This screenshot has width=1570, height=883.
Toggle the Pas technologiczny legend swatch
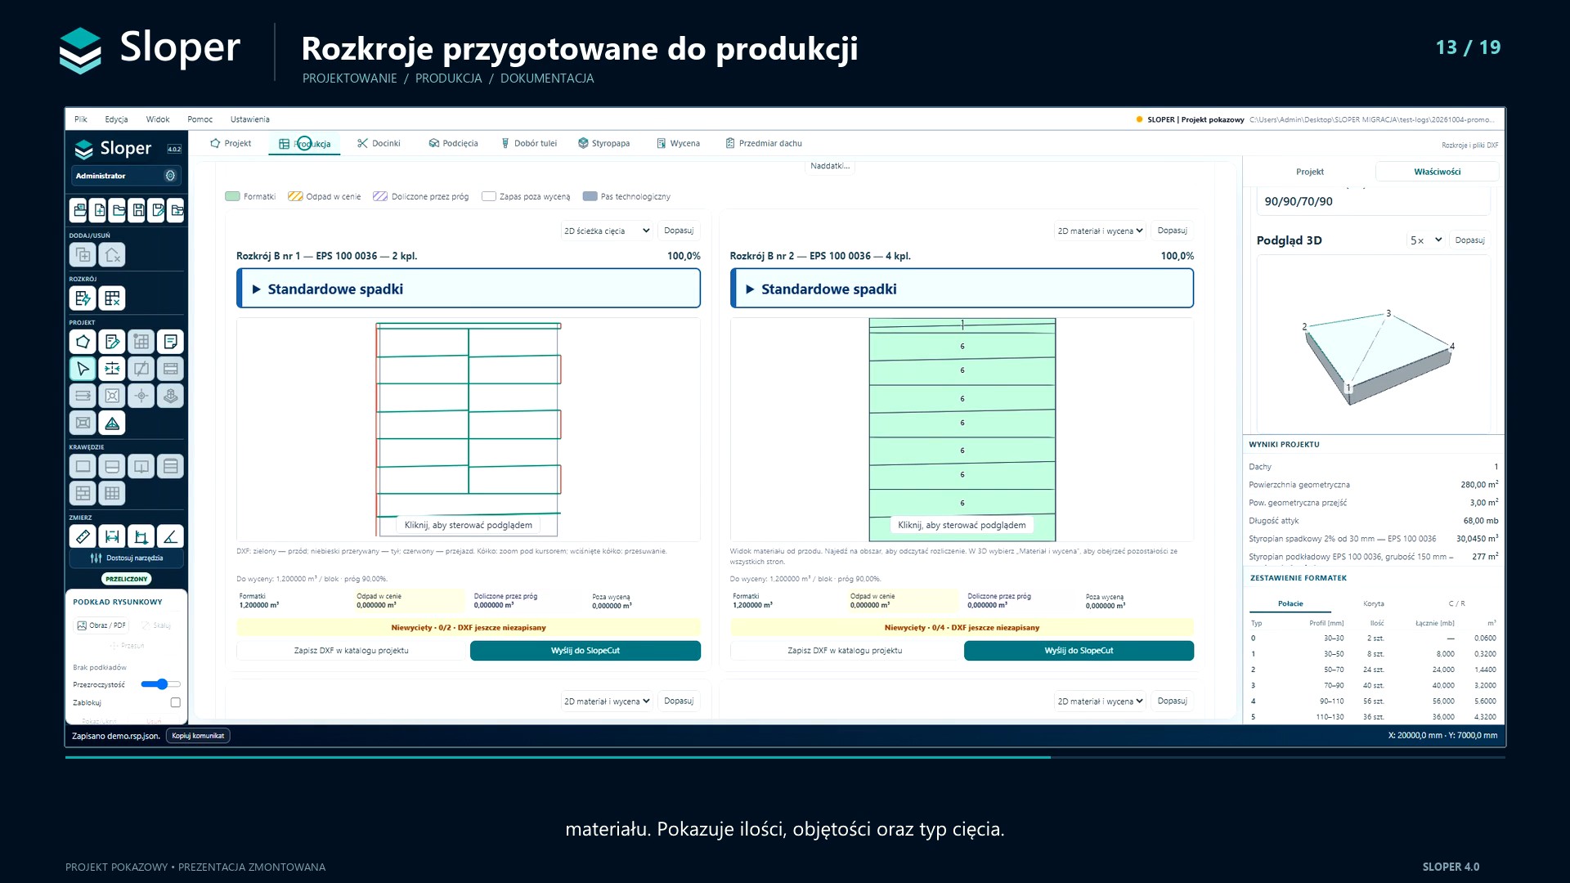tap(590, 196)
